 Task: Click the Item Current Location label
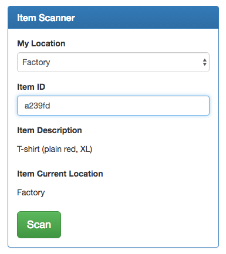coord(60,174)
